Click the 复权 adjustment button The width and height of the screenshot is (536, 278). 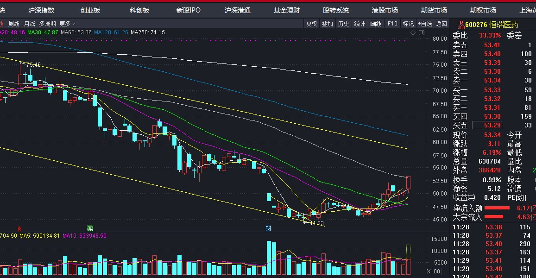pyautogui.click(x=311, y=24)
